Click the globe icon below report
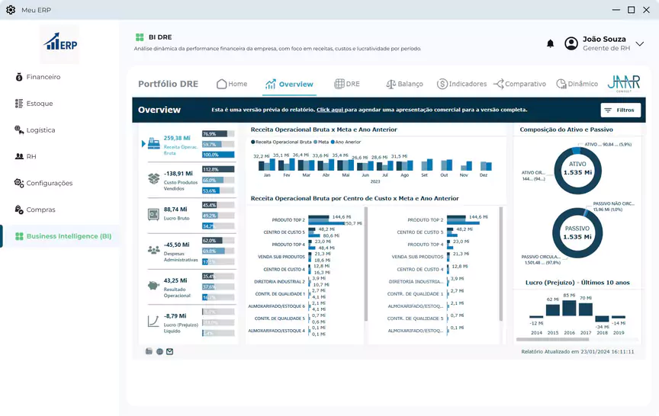The width and height of the screenshot is (659, 416). 159,351
